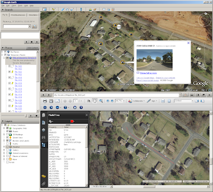Collapse the Layers panel header
Image resolution: width=213 pixels, height=192 pixels.
click(x=20, y=121)
